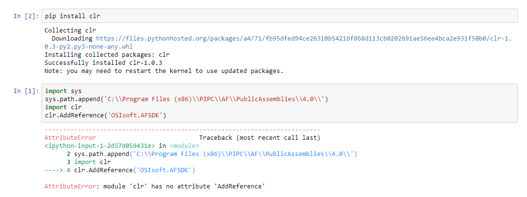Screen dimensions: 527x197
Task: Click the red AttributeError traceback heading
Action: click(x=69, y=137)
